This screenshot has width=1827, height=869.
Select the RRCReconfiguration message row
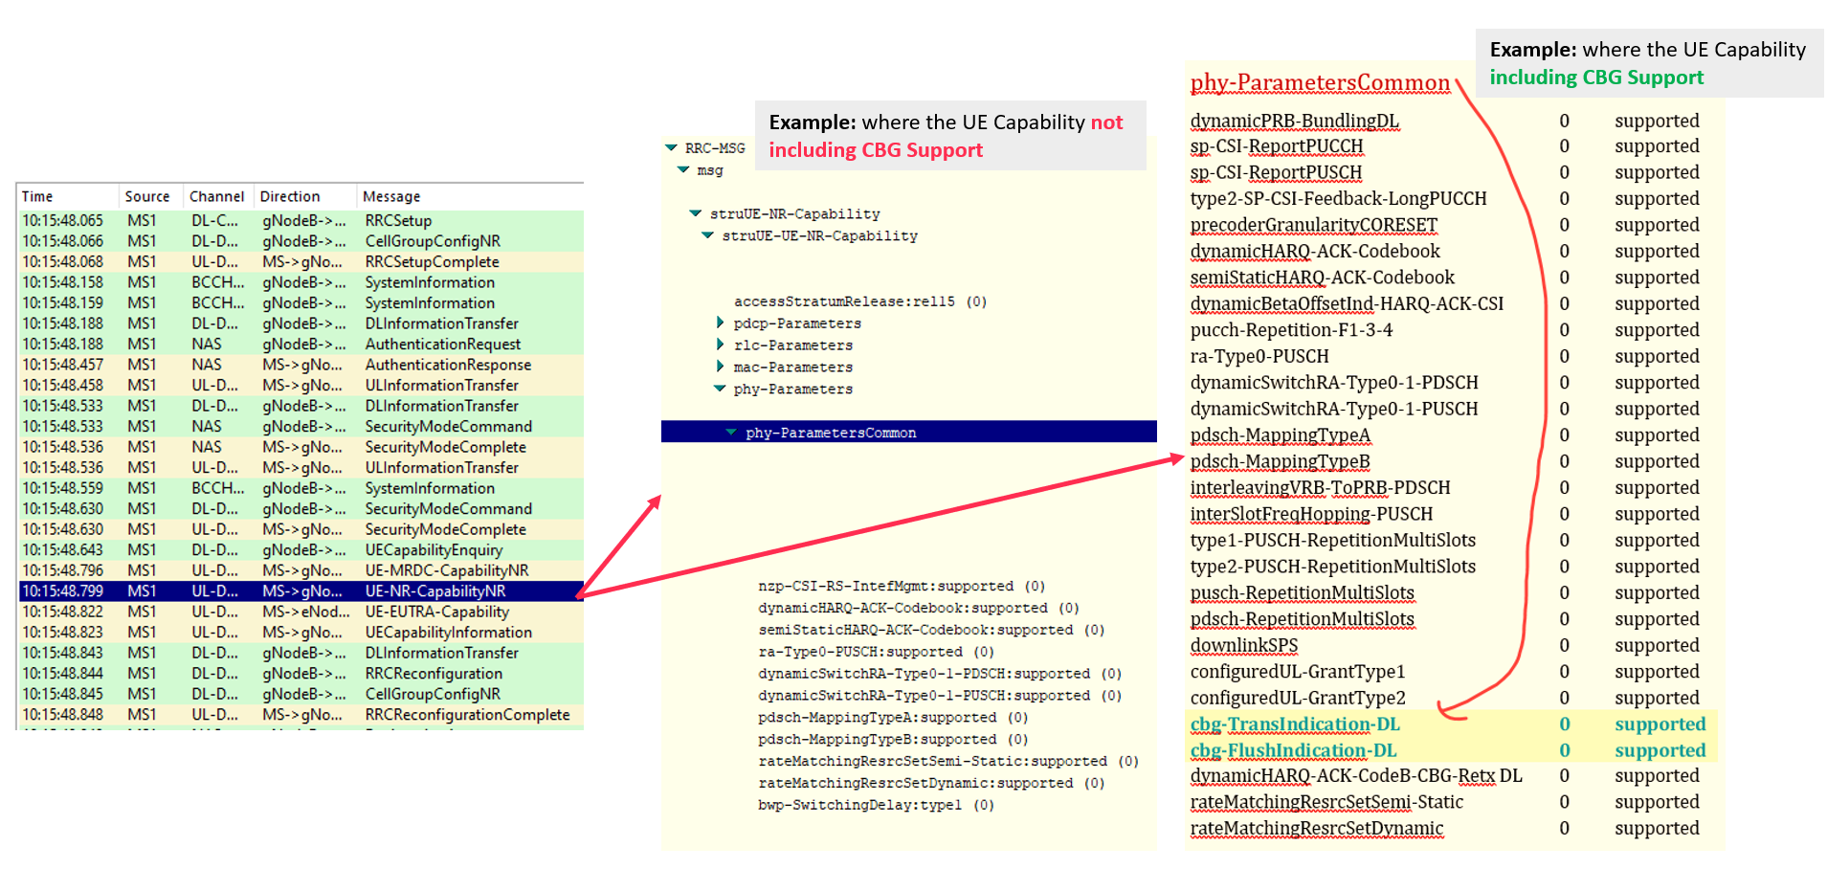301,674
